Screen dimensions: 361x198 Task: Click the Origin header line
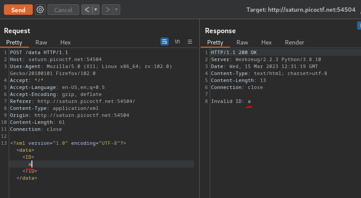point(69,115)
